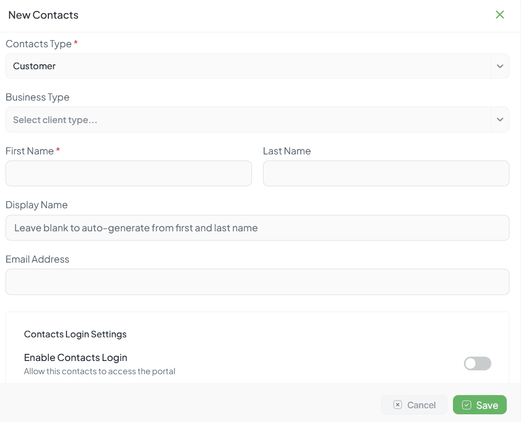Click the X icon beside Cancel
Screen dimensions: 521x422
[398, 405]
